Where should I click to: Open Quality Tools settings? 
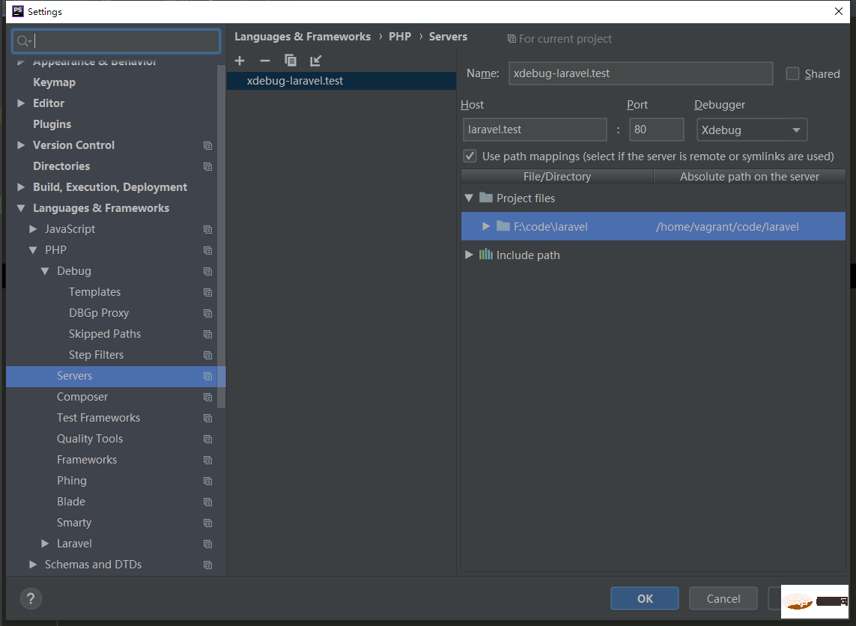click(90, 439)
